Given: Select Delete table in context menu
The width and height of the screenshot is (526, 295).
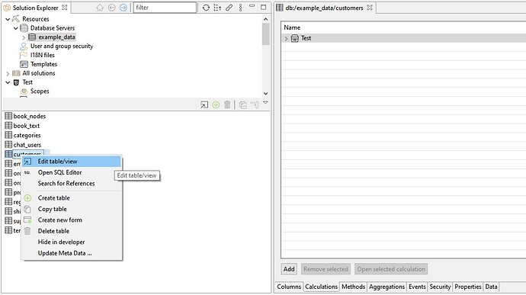Looking at the screenshot, I should click(53, 231).
